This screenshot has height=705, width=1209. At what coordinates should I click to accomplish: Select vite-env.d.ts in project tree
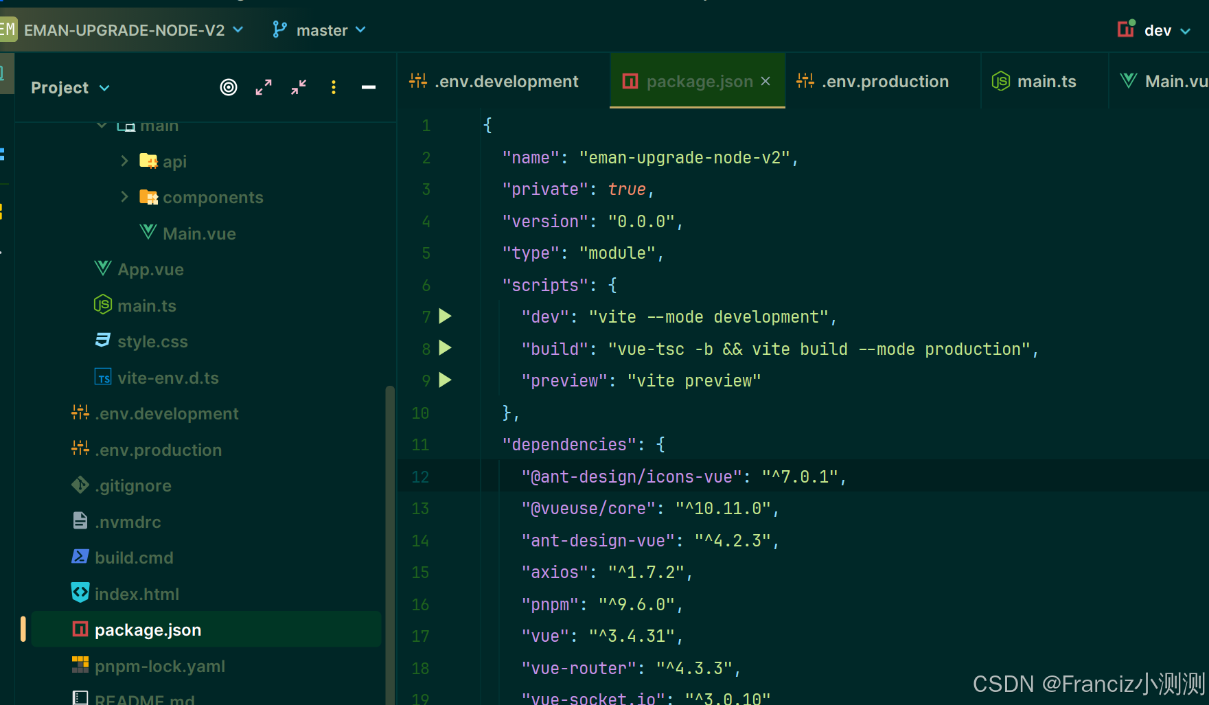point(168,378)
